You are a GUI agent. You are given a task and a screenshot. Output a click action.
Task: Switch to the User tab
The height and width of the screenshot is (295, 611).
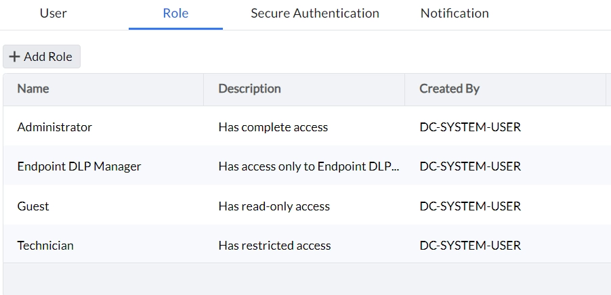pyautogui.click(x=53, y=14)
